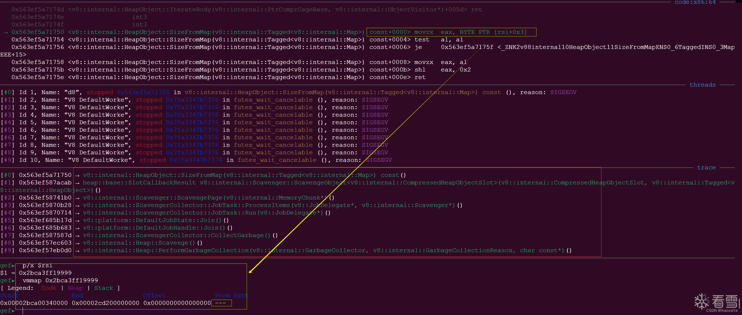Image resolution: width=742 pixels, height=315 pixels.
Task: Click thread #0 stopped address 0x563ef5a71750
Action: tap(143, 92)
